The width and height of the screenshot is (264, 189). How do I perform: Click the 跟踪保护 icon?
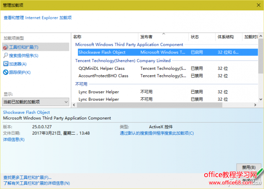[5, 73]
